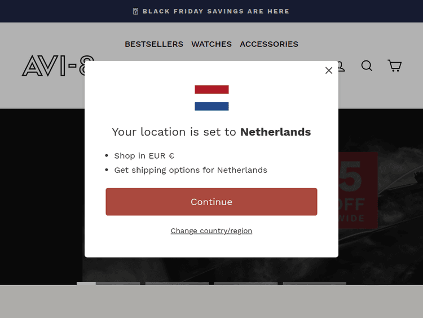
Task: Click the Netherlands flag image
Action: click(211, 98)
